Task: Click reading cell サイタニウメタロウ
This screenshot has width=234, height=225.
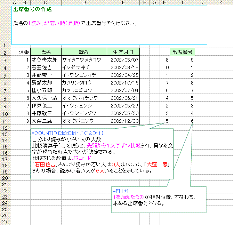Action: (84, 59)
